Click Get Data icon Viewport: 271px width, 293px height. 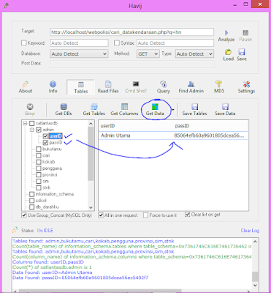point(155,107)
